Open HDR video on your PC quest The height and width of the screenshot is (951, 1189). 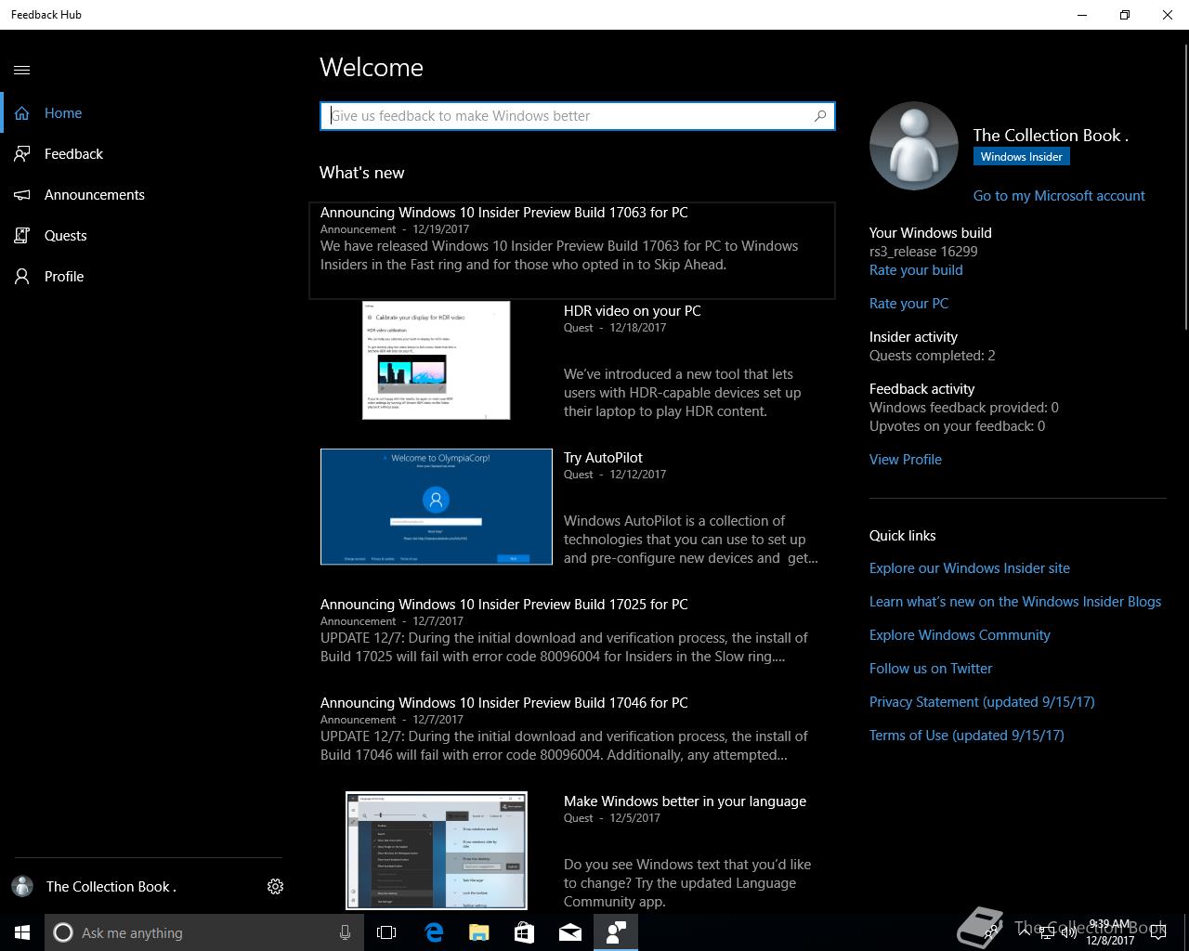tap(632, 311)
